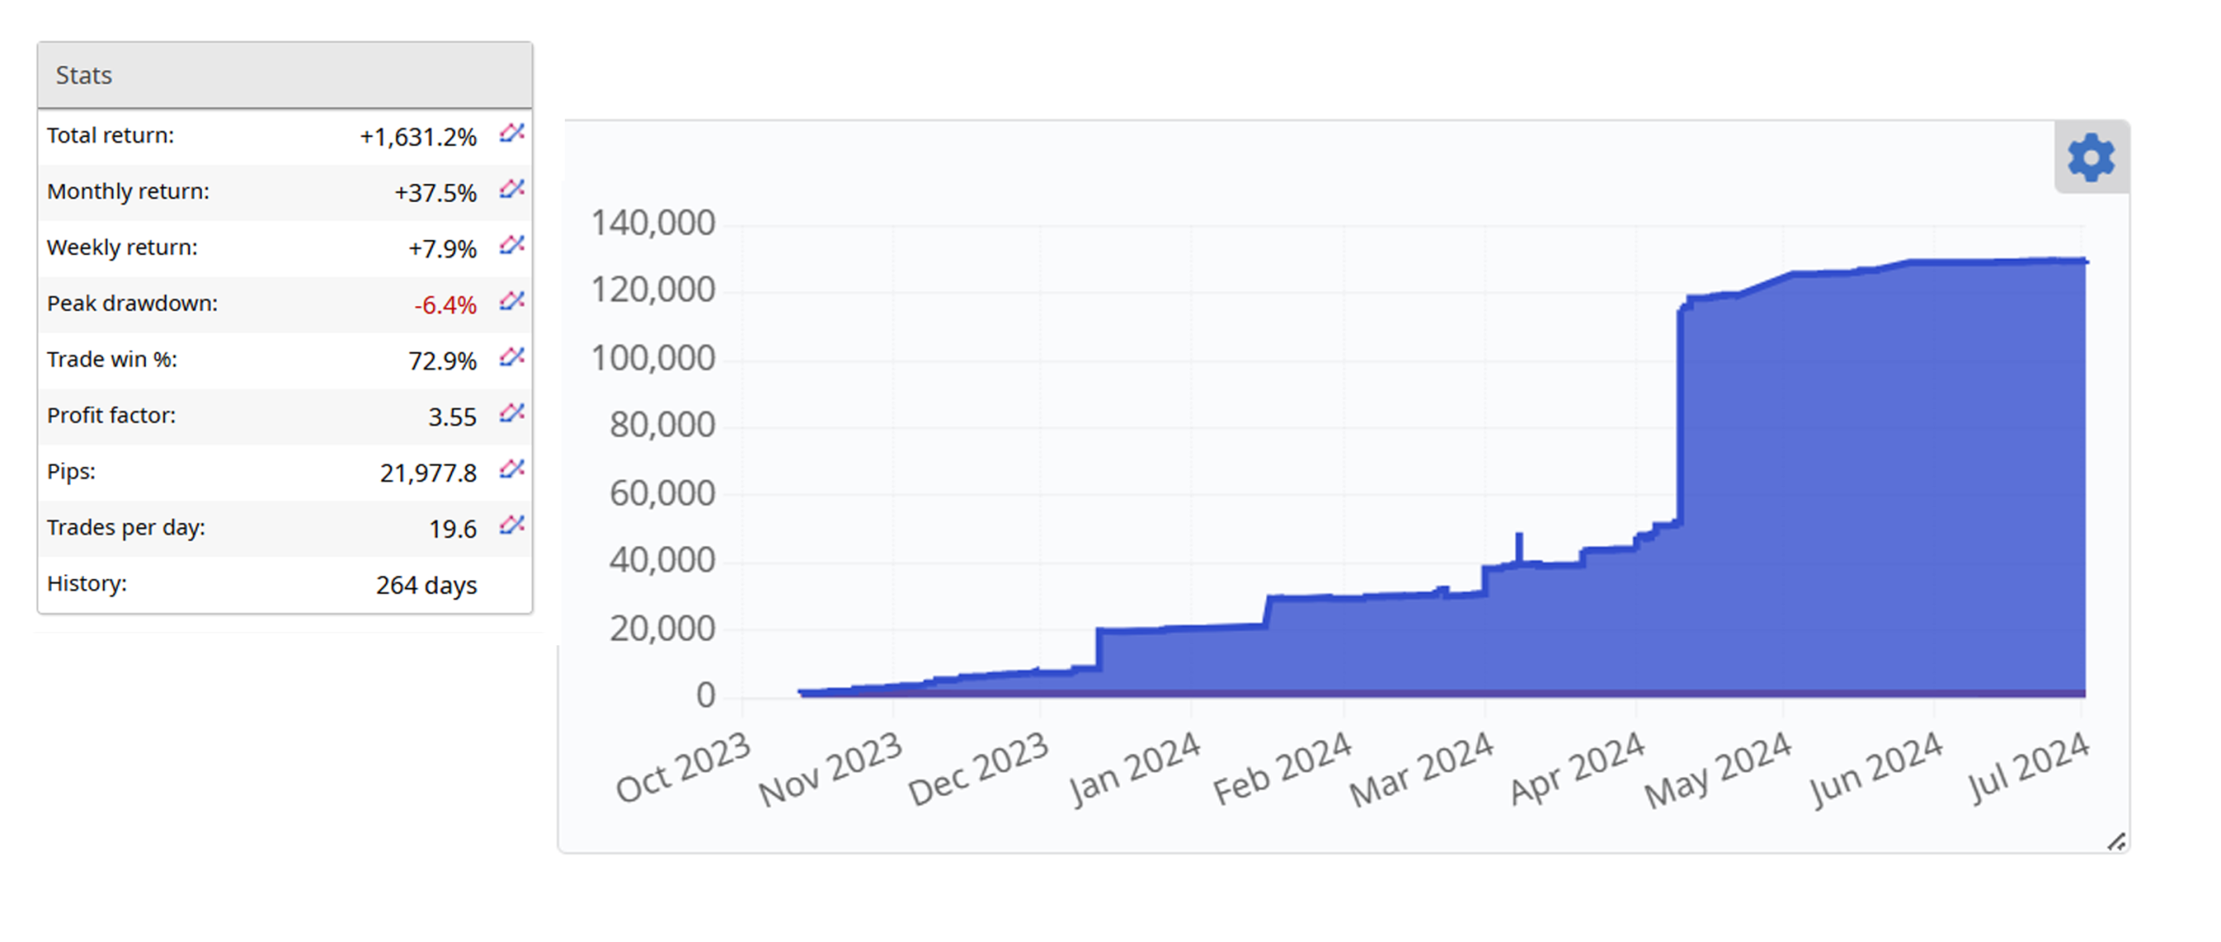Click the 40,000 y-axis label
Image resolution: width=2221 pixels, height=942 pixels.
[x=662, y=560]
